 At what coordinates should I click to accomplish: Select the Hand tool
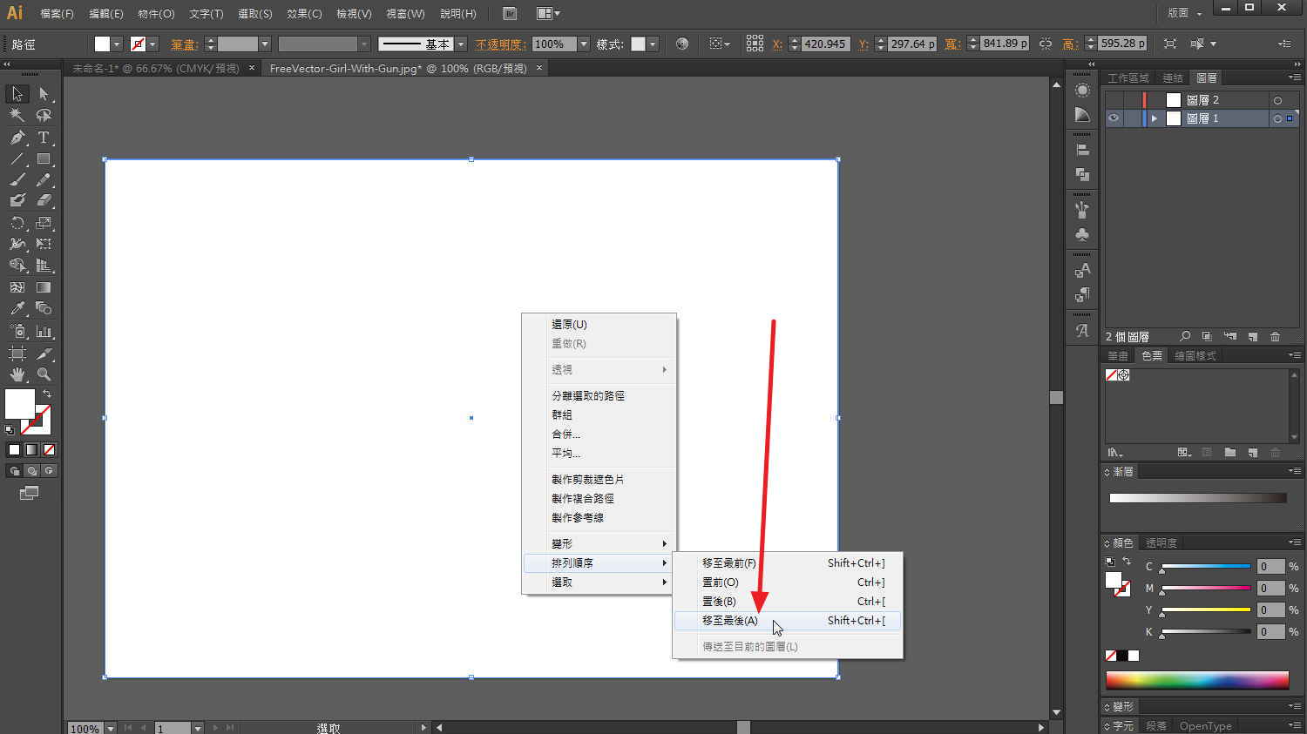pyautogui.click(x=17, y=374)
